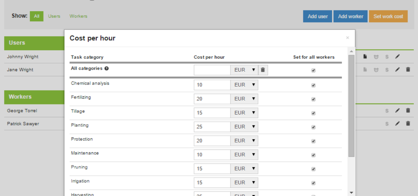Toggle Set for all workers for Irrigation

coord(313,183)
